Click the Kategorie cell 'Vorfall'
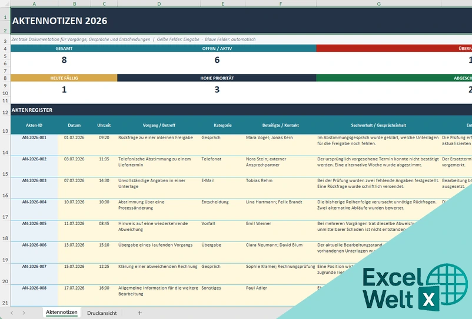Screen dimensions: 472x319 pos(222,231)
